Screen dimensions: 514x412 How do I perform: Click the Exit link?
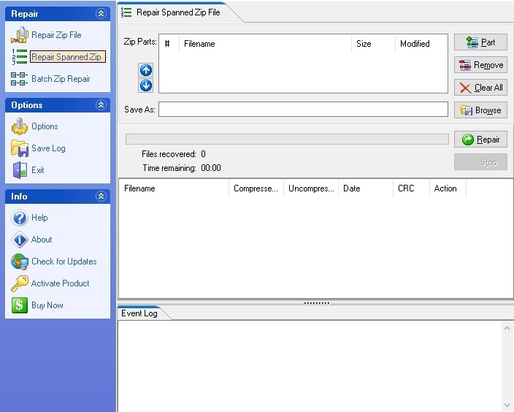pyautogui.click(x=38, y=170)
